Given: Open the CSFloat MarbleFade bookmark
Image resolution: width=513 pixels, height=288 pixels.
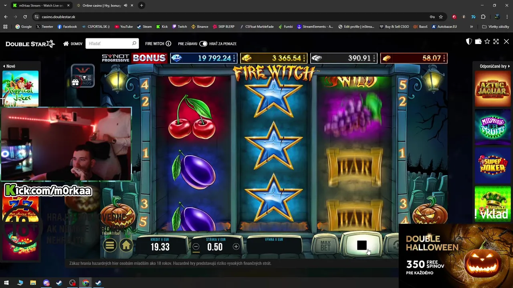Looking at the screenshot, I should pyautogui.click(x=256, y=27).
